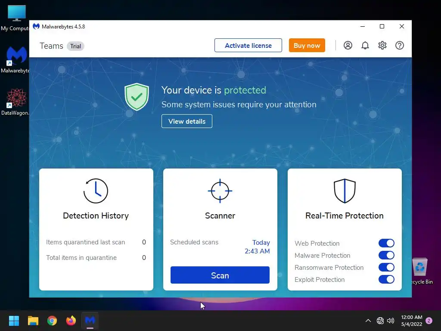Maximize the Malwarebytes window
The image size is (441, 331).
click(x=382, y=26)
